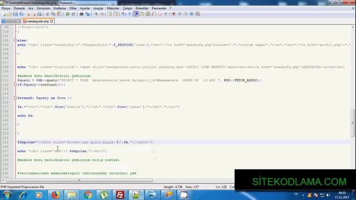This screenshot has height=200, width=356.
Task: Open the Pencereler menu
Action: pyautogui.click(x=159, y=8)
